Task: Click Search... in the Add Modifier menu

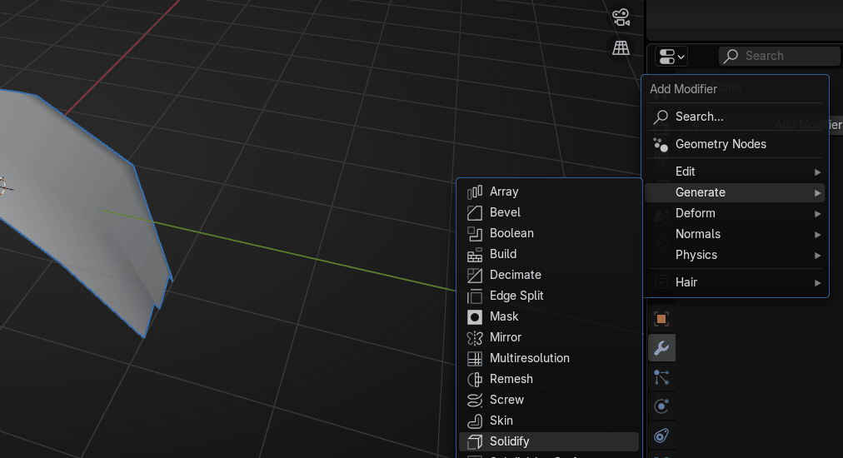Action: [x=699, y=117]
